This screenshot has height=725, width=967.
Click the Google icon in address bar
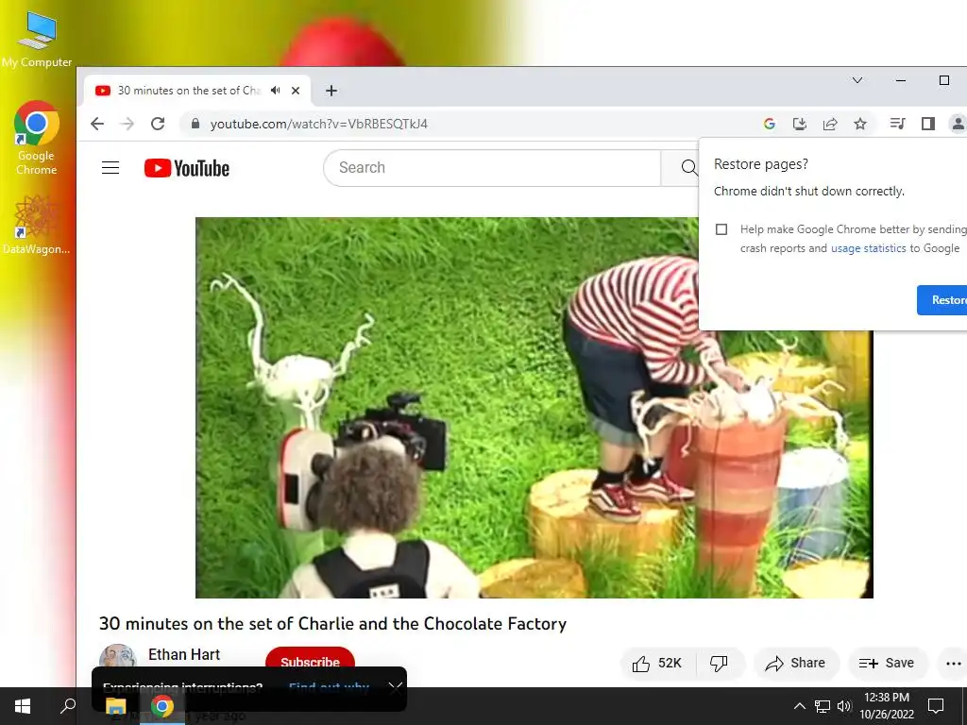[x=769, y=124]
